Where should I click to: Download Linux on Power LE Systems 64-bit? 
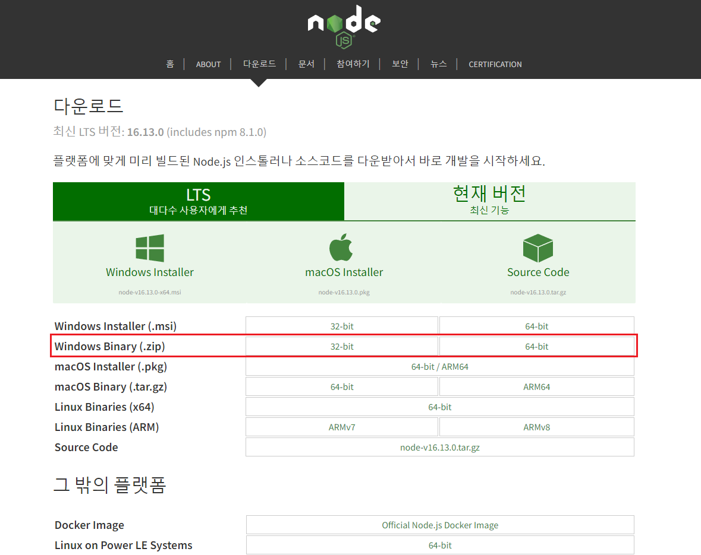[440, 545]
